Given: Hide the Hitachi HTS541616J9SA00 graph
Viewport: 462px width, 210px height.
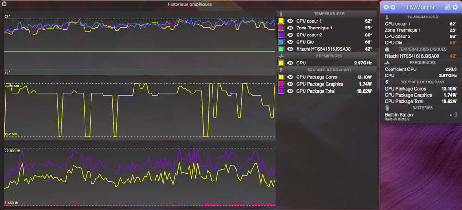Looking at the screenshot, I should point(290,49).
